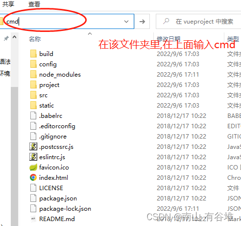Focus the vueproject search box
This screenshot has width=241, height=226.
click(198, 22)
